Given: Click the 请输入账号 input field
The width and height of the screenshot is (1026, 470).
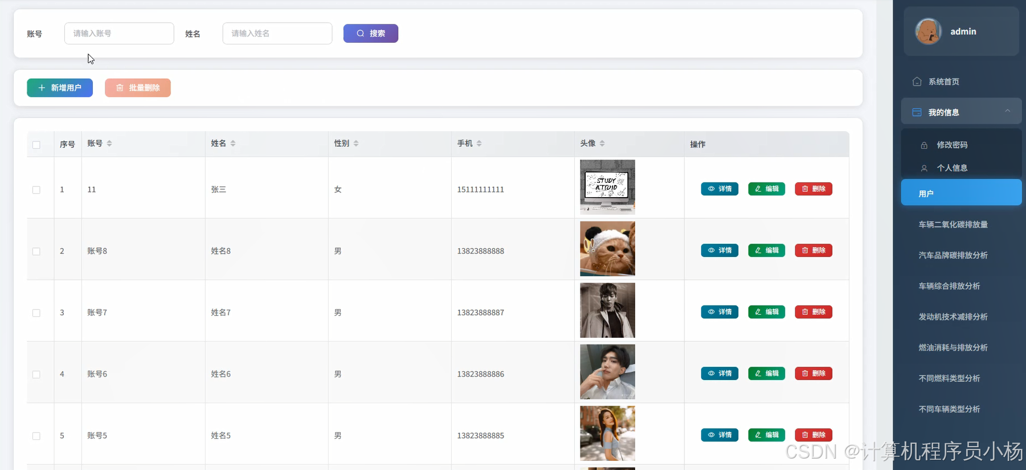Looking at the screenshot, I should pyautogui.click(x=119, y=34).
